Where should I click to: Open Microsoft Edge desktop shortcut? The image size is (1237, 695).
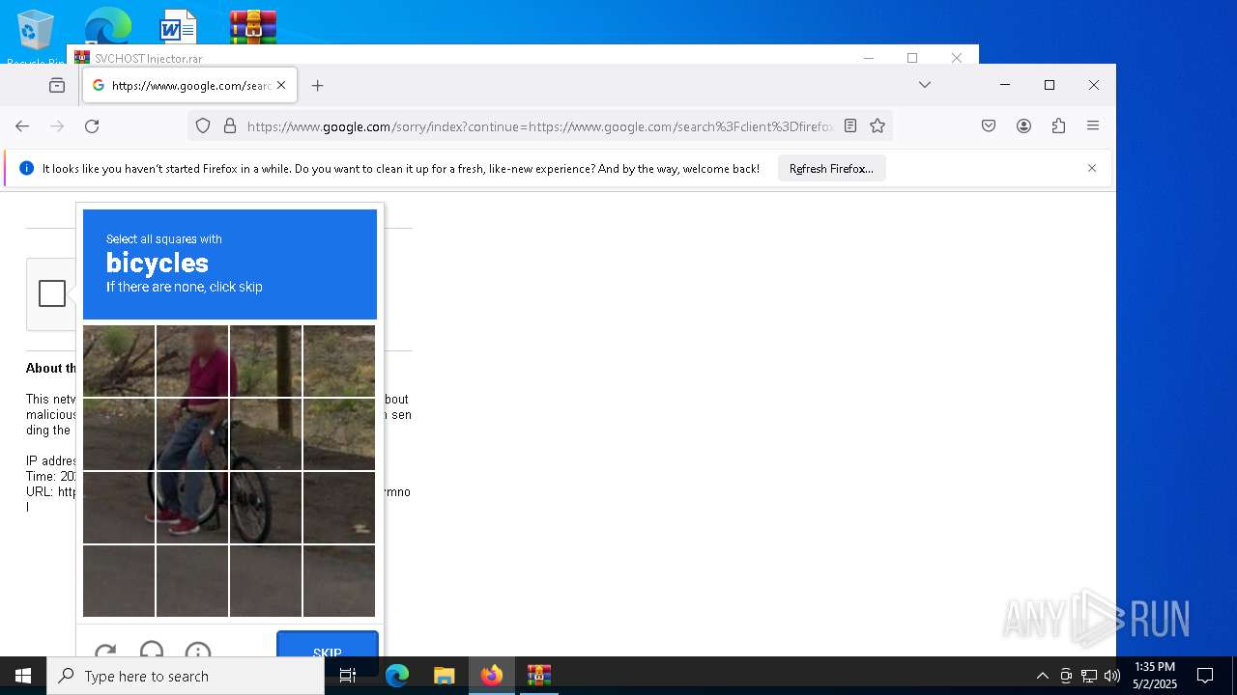[x=107, y=27]
